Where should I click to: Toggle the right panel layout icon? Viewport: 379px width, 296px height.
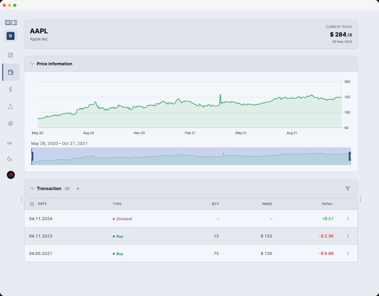[x=14, y=23]
